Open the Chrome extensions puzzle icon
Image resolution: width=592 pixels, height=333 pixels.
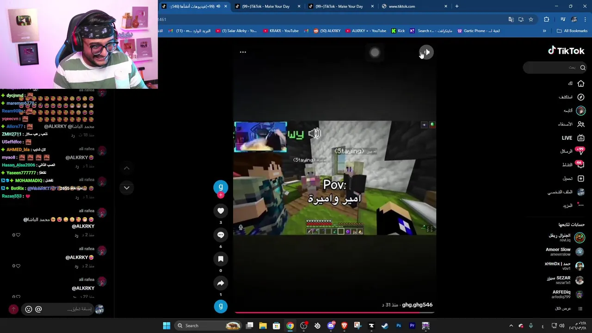(x=547, y=19)
